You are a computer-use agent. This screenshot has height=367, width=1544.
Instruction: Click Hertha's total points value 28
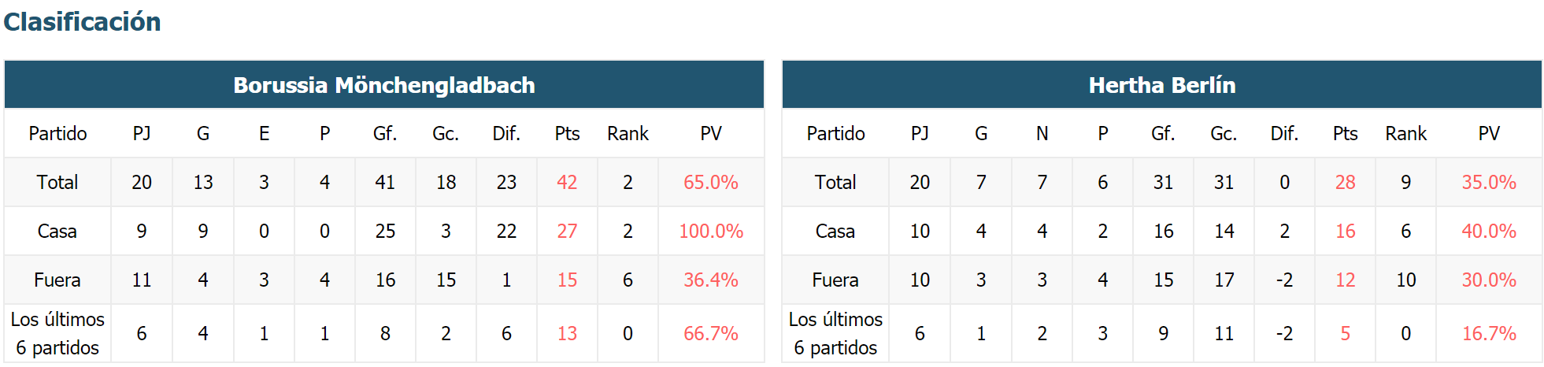point(1345,182)
